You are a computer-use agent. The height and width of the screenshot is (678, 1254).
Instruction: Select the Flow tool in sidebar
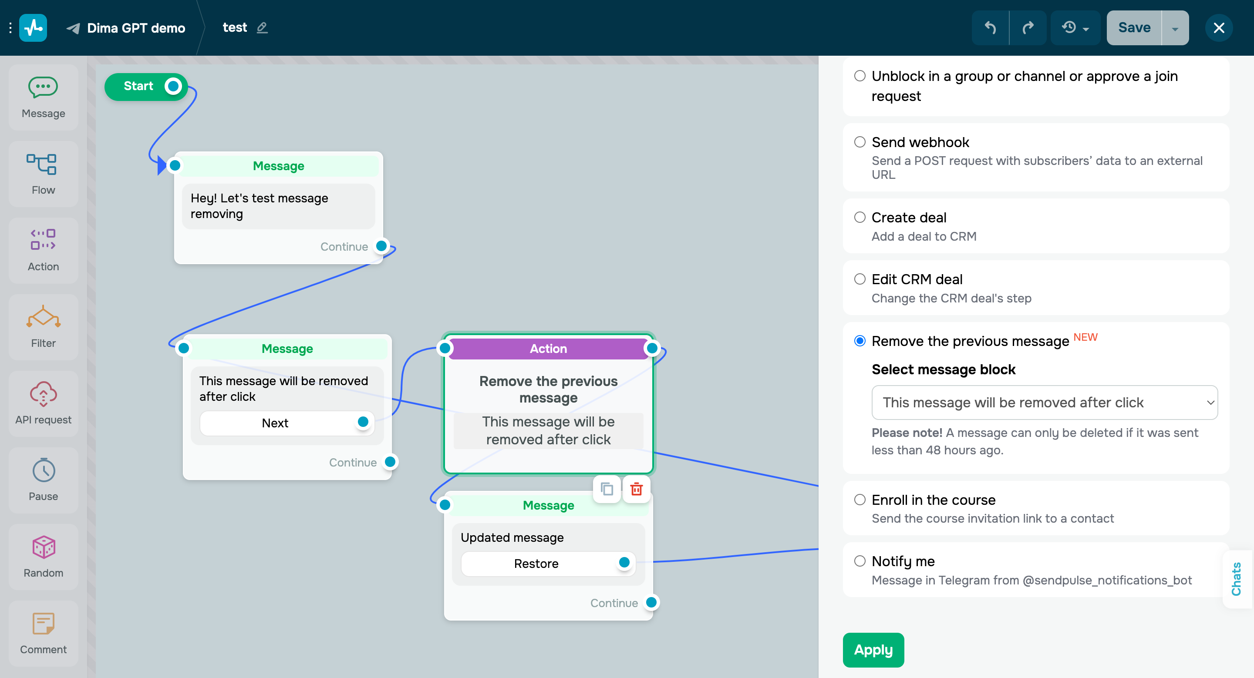pyautogui.click(x=43, y=173)
